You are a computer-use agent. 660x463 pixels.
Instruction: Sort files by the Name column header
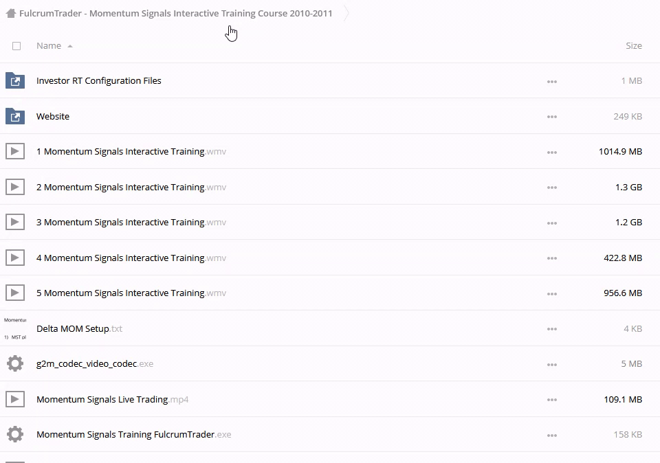[x=49, y=46]
